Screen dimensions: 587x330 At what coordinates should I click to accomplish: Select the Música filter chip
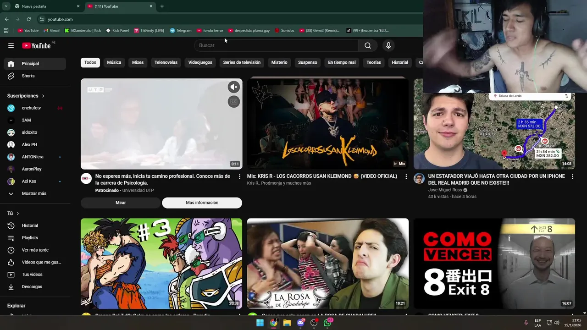(114, 62)
